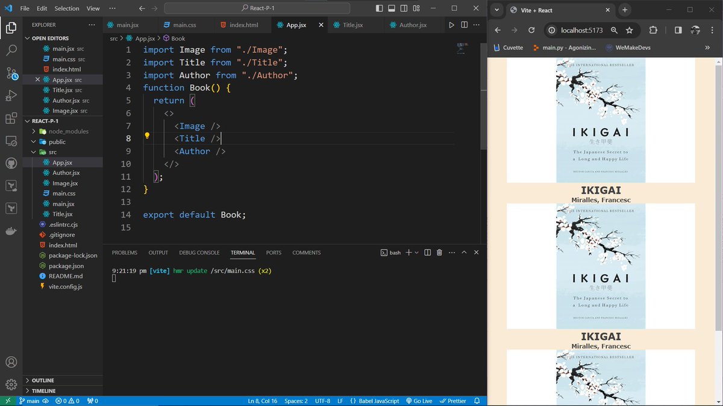This screenshot has height=406, width=723.
Task: Click Prettier in the status bar
Action: [x=452, y=401]
